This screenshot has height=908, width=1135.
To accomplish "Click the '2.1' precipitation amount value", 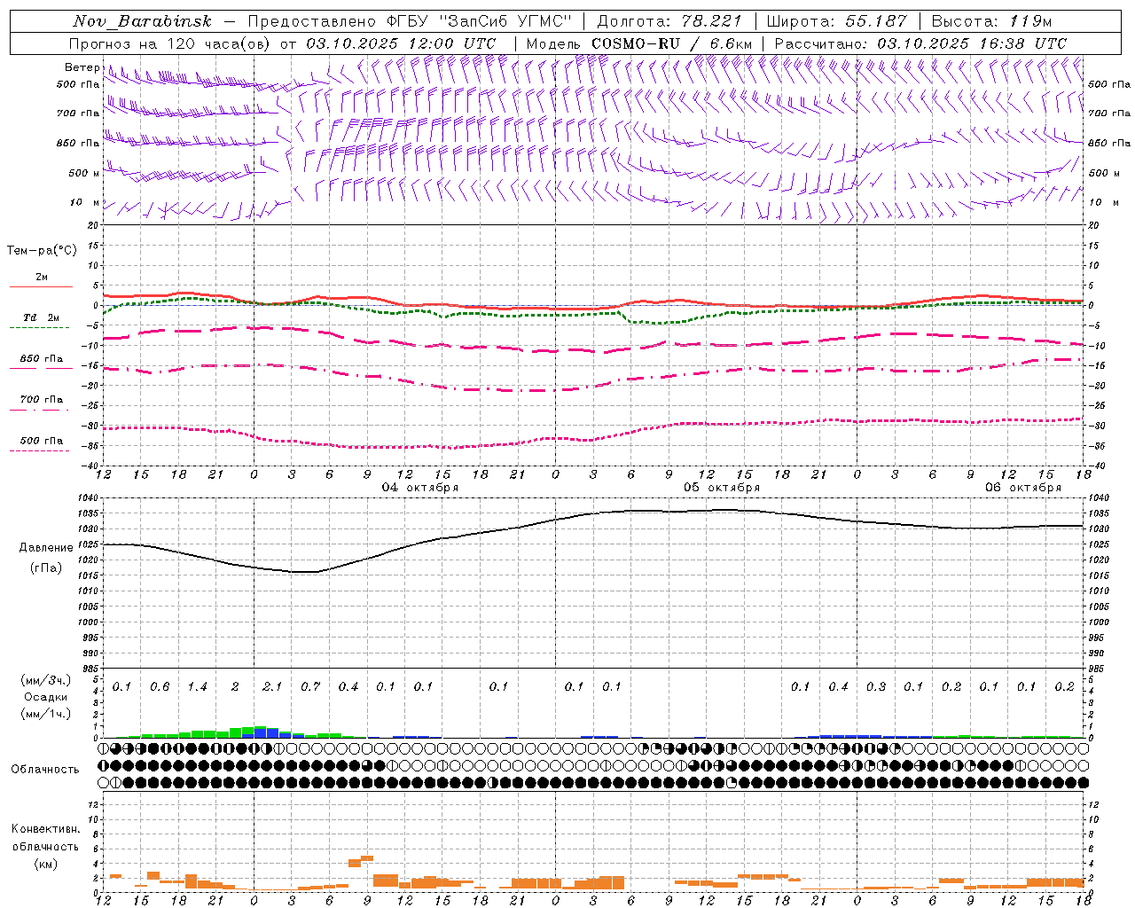I will (272, 687).
